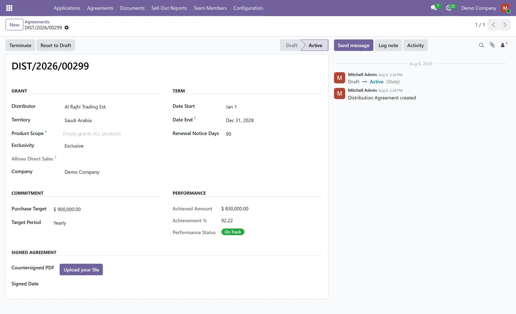Toggle the Allows Direct Sales checkbox
Image resolution: width=516 pixels, height=314 pixels.
pyautogui.click(x=65, y=159)
